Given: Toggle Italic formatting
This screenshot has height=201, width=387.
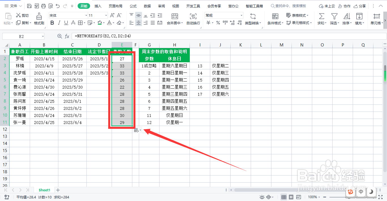Looking at the screenshot, I should coord(59,23).
